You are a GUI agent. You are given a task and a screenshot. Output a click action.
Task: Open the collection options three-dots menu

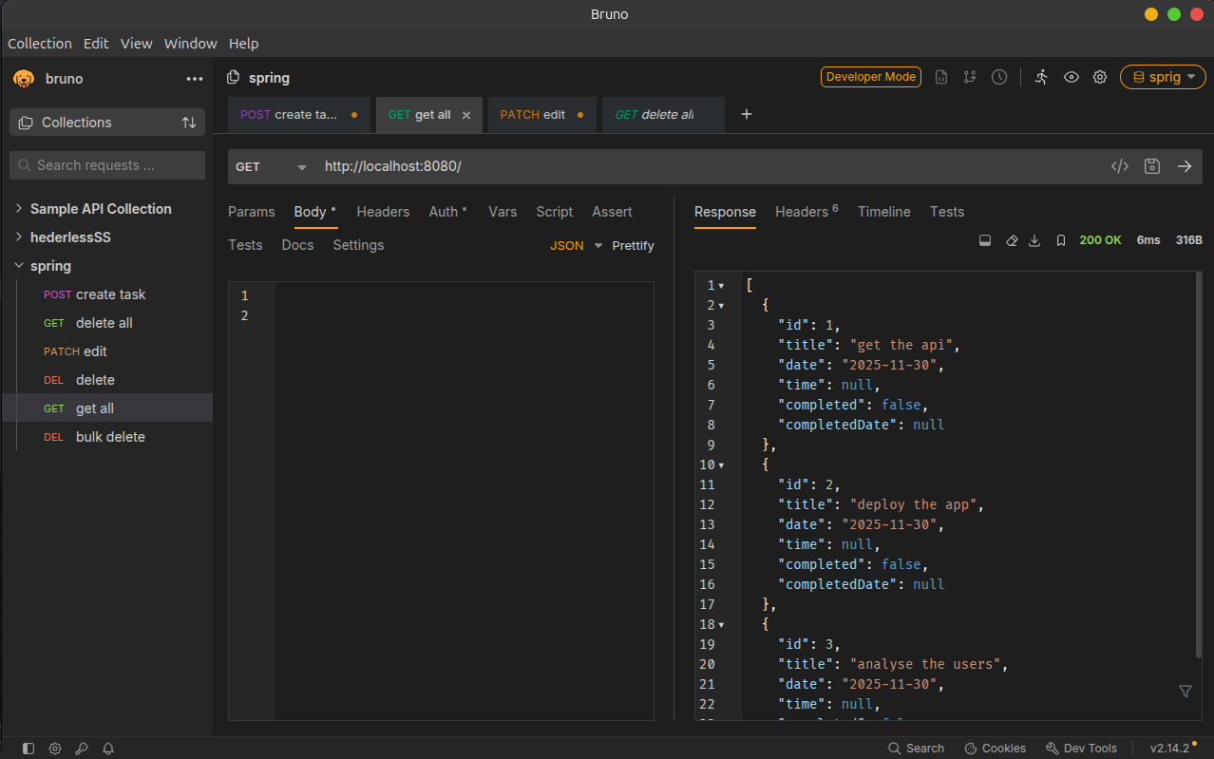pos(195,79)
